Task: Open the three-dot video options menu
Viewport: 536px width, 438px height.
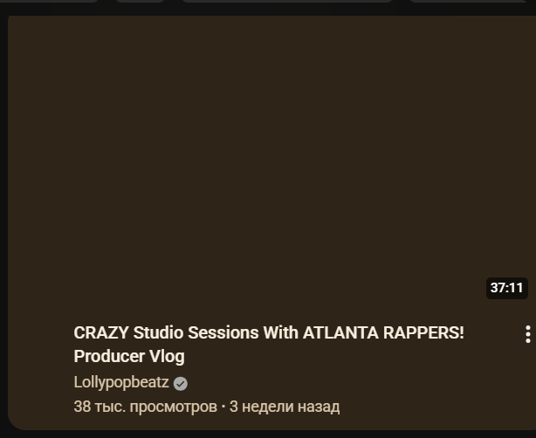Action: [x=528, y=334]
